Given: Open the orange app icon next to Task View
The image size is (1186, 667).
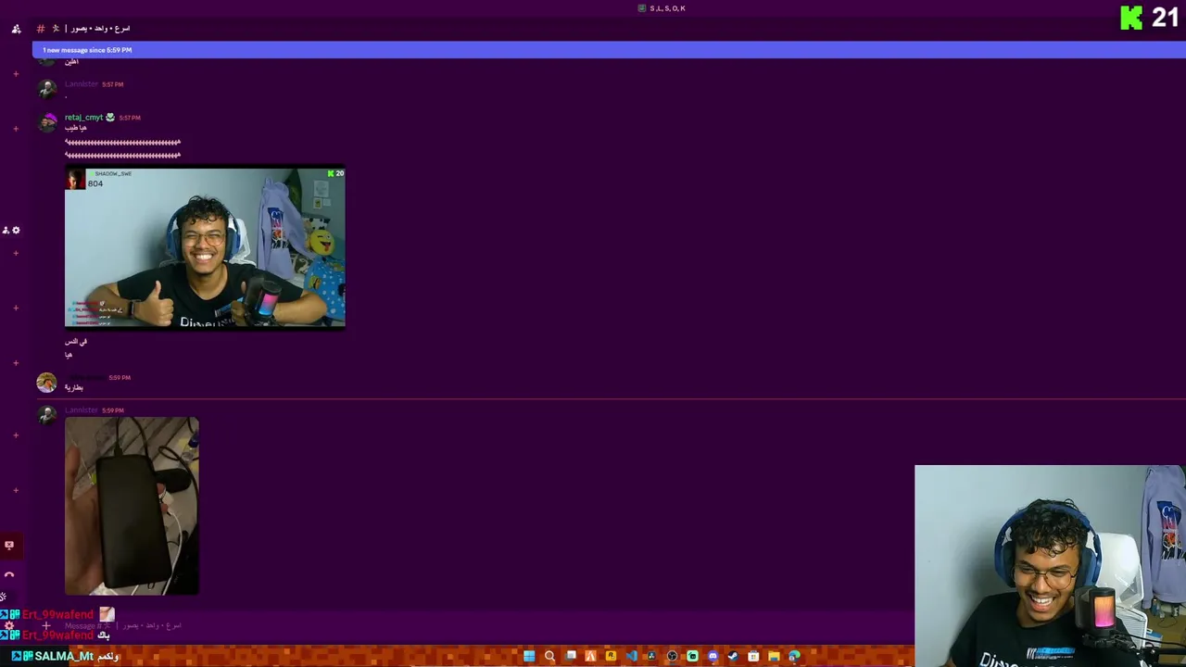Looking at the screenshot, I should [590, 656].
